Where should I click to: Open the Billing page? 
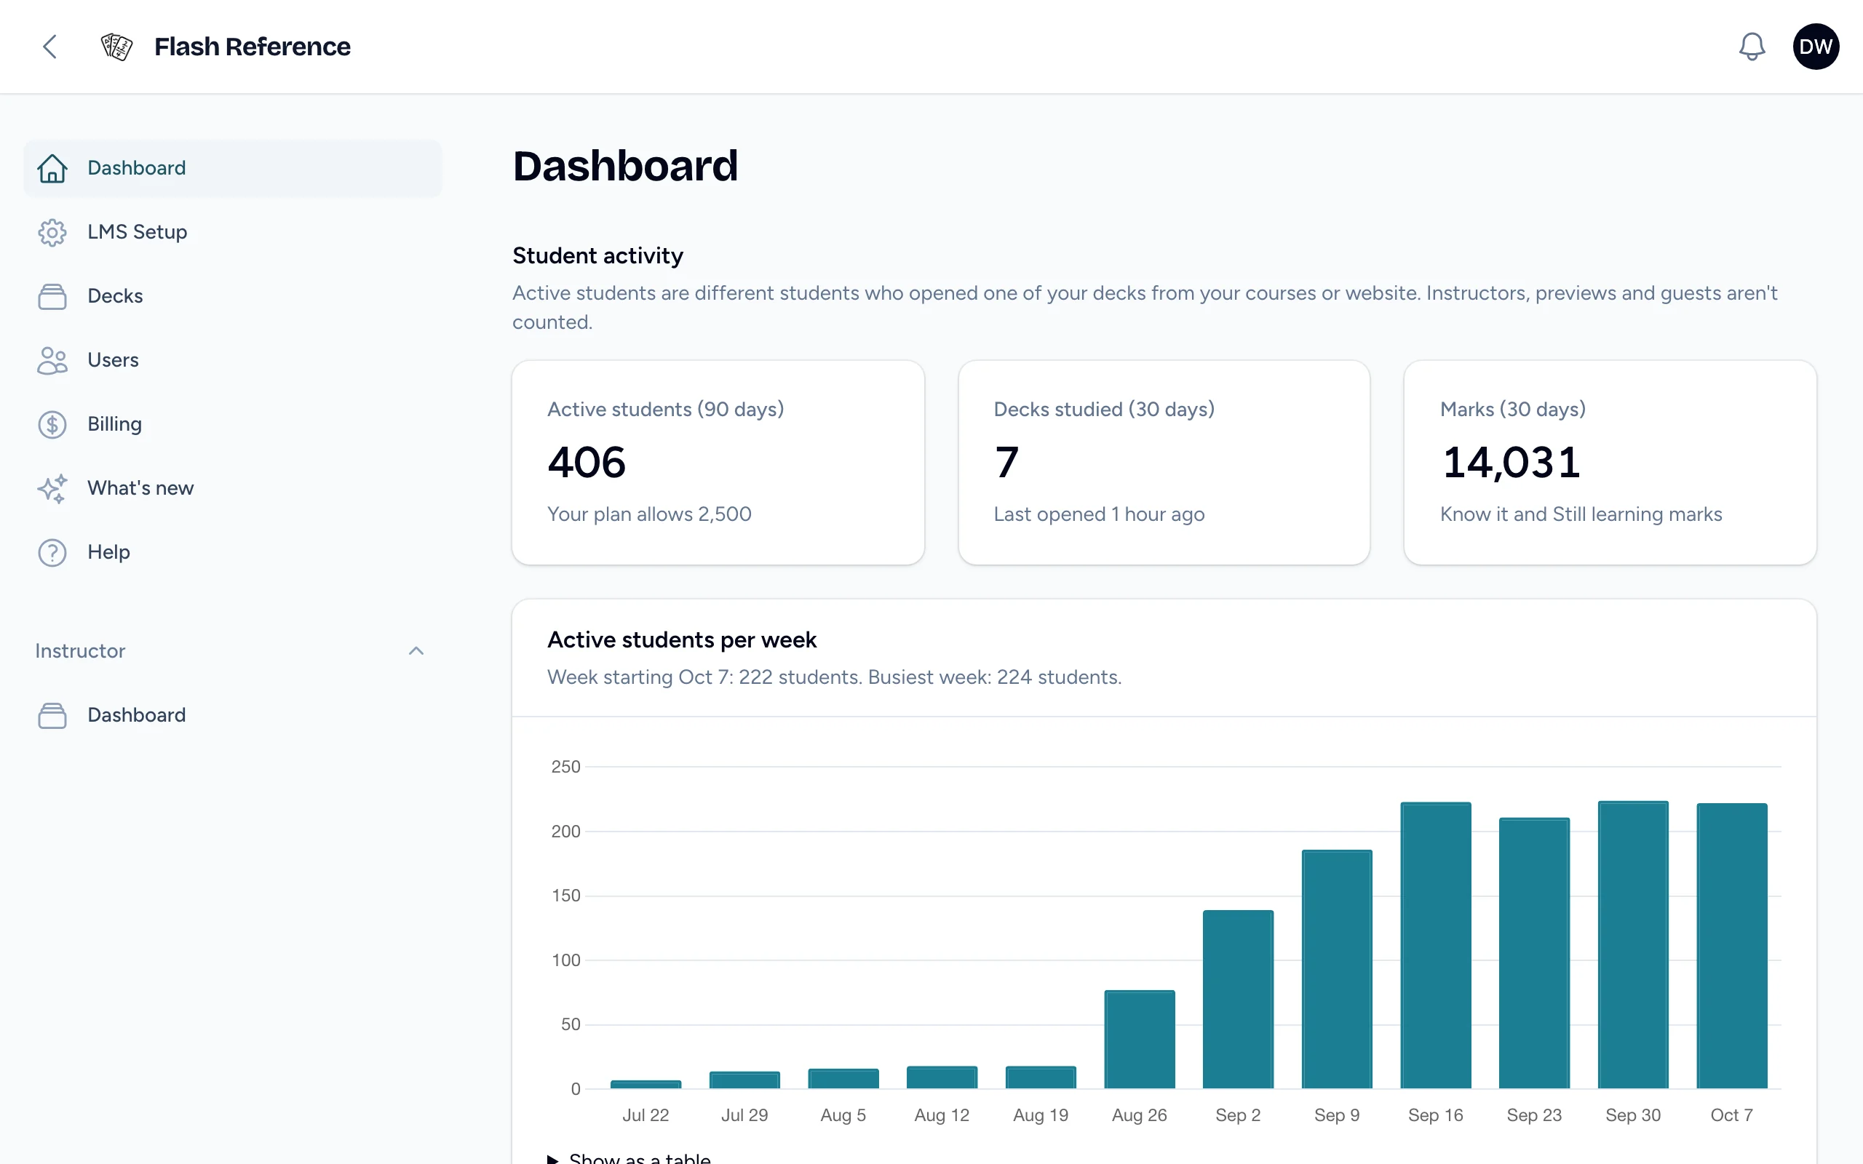click(x=232, y=424)
